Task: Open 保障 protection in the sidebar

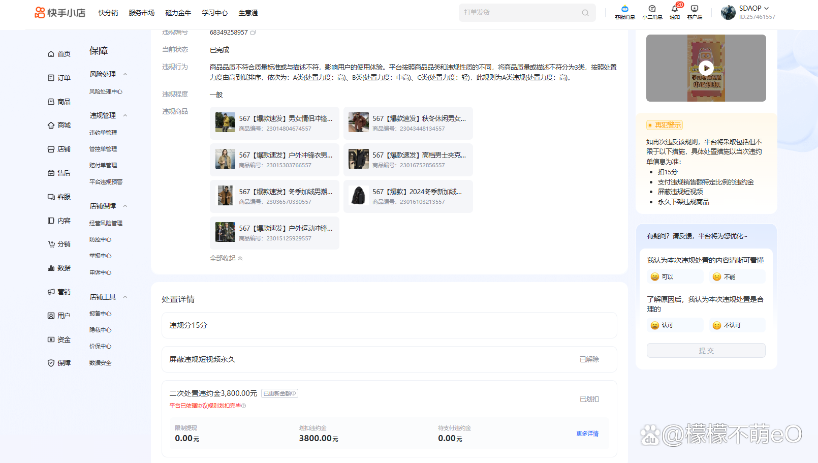Action: coord(59,363)
